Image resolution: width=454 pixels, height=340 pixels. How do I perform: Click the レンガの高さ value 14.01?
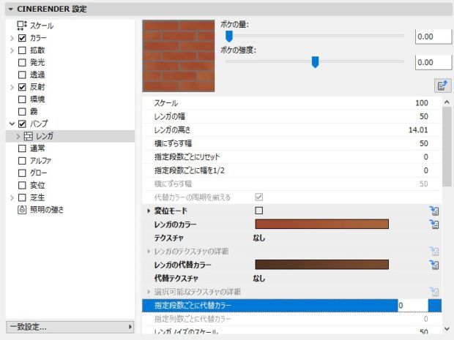pos(418,130)
